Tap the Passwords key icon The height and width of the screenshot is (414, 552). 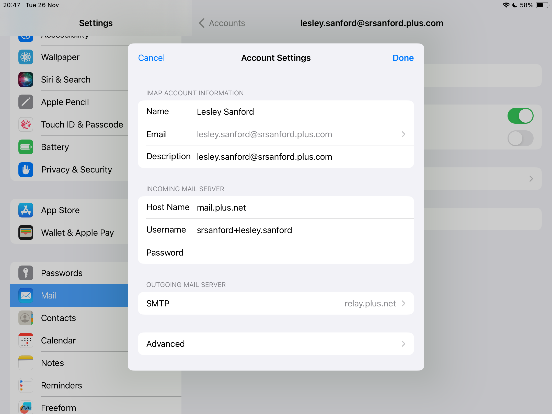point(26,273)
